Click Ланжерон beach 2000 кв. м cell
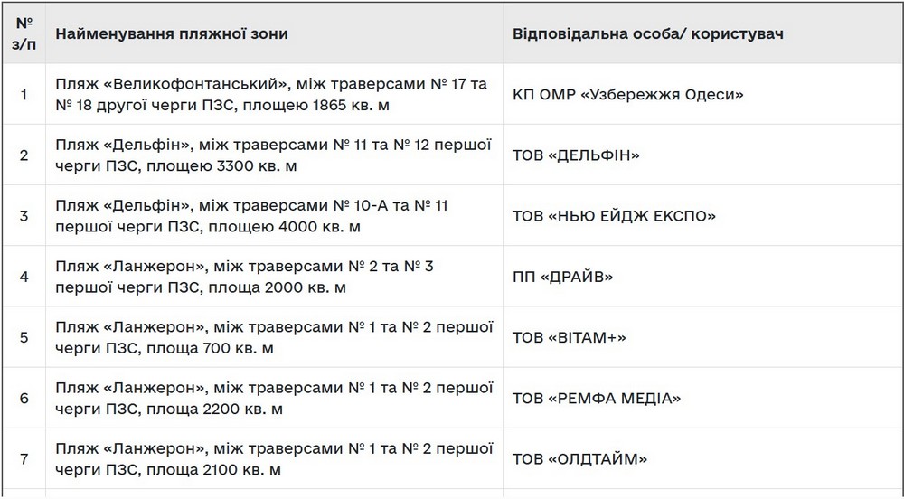904x499 pixels. coord(275,277)
